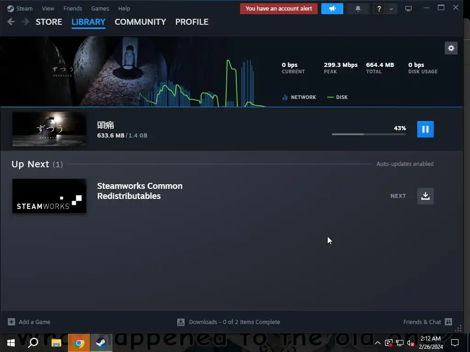
Task: Click the volume speaker tray icon
Action: (411, 343)
